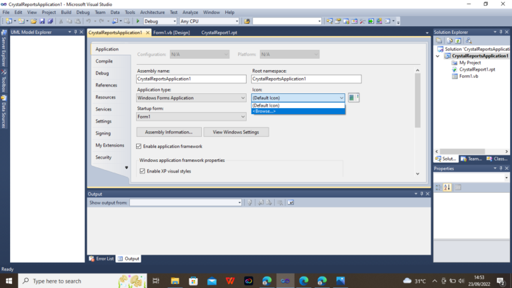Screen dimensions: 512x288
Task: Click the Save floppy disk icon
Action: coord(42,21)
